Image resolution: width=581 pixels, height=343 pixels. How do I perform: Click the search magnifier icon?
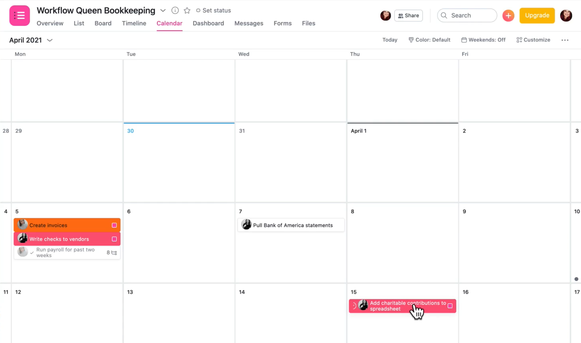click(444, 16)
